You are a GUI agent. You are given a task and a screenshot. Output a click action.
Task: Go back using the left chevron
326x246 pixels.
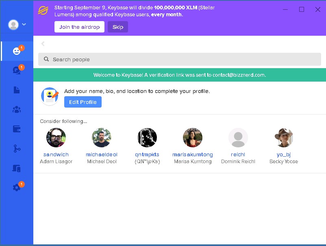[43, 43]
